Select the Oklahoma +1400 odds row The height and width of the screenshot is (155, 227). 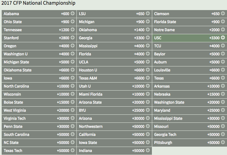coord(114,30)
